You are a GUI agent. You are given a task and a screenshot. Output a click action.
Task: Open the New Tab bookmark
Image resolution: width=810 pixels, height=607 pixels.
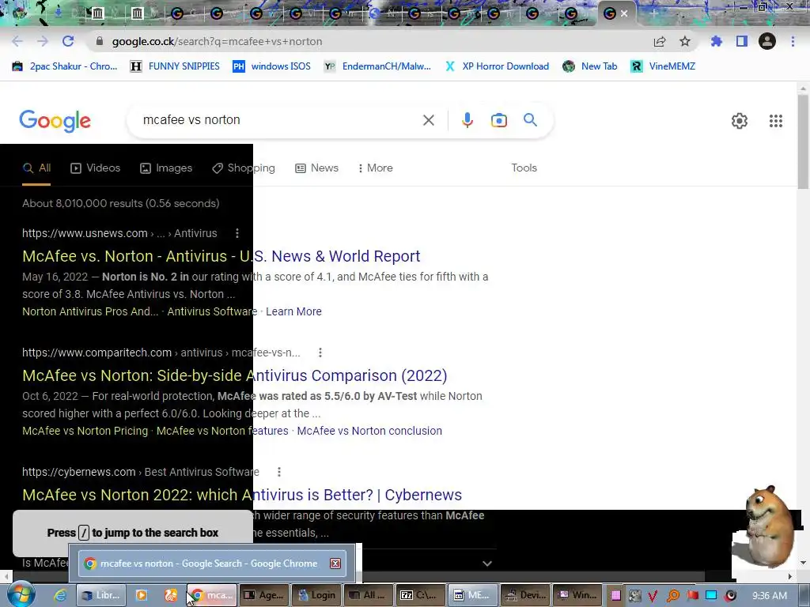click(x=590, y=66)
